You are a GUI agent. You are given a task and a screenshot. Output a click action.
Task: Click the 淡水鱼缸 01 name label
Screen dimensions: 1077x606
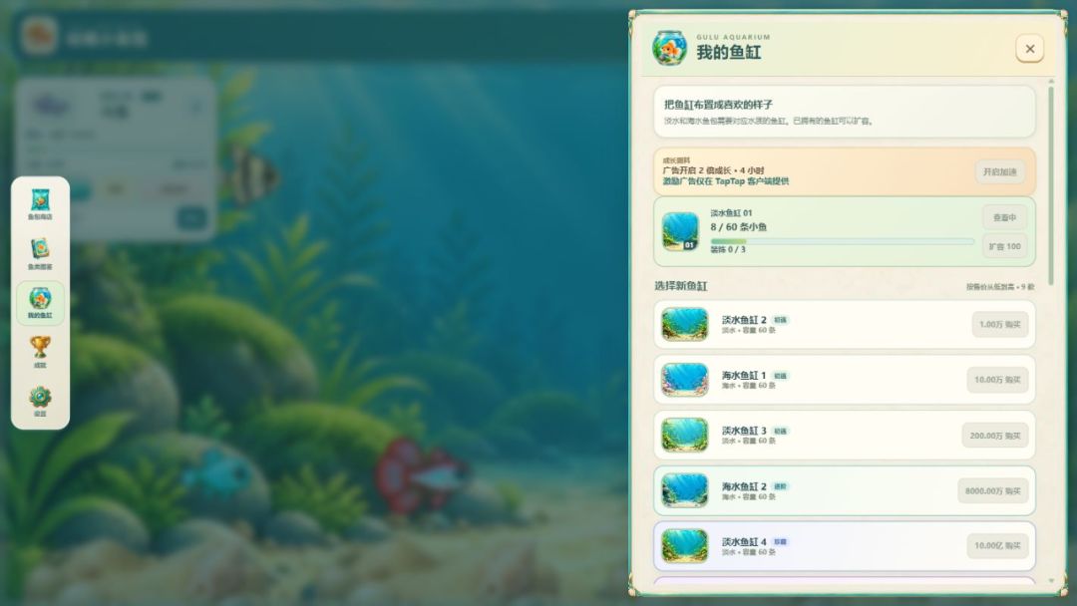731,212
